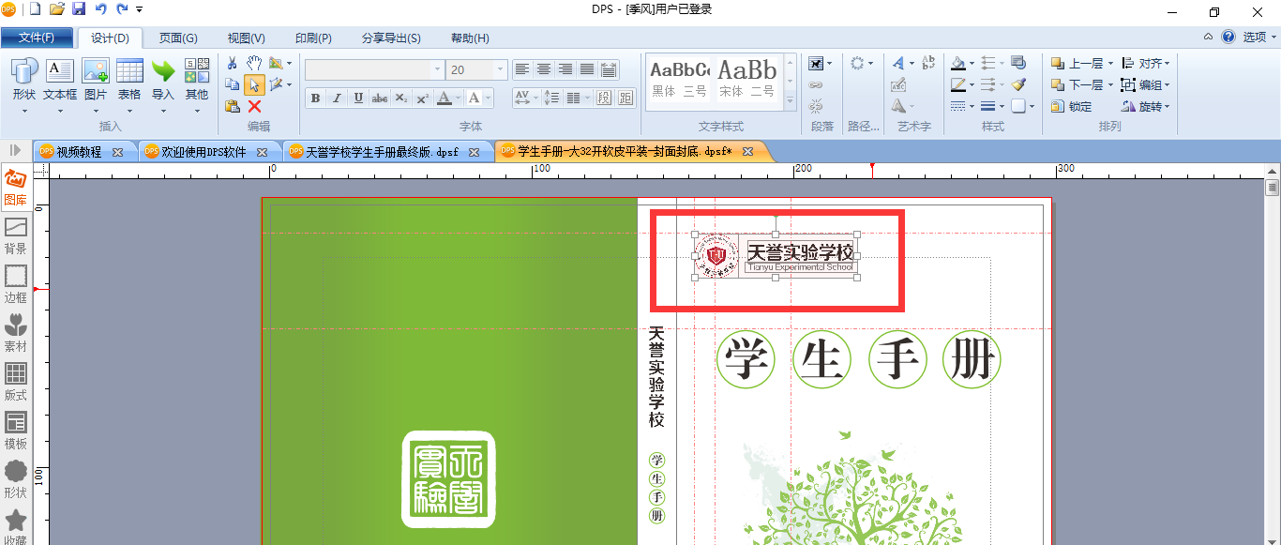Open the 上一层 bring forward dropdown arrow
Image resolution: width=1281 pixels, height=545 pixels.
pos(1110,64)
